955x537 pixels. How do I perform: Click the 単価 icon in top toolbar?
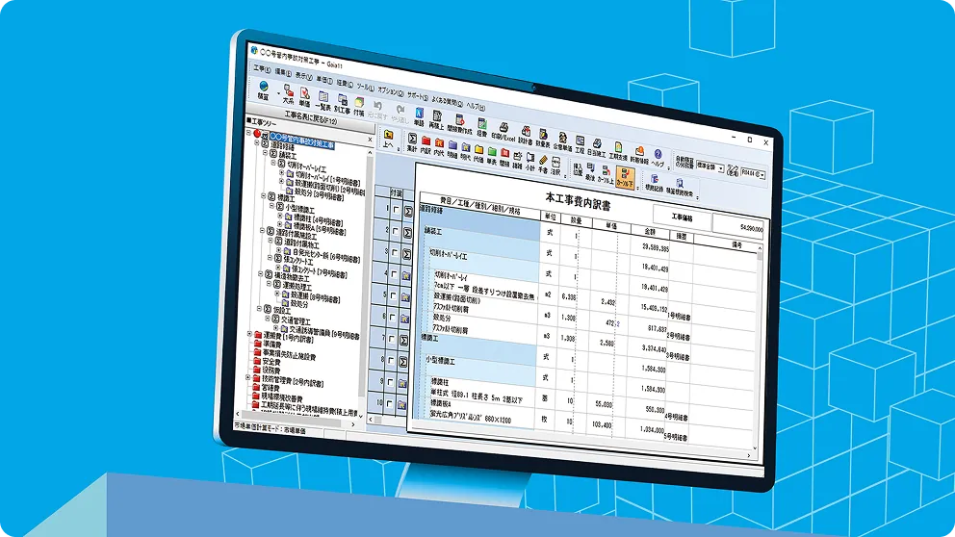coord(305,94)
